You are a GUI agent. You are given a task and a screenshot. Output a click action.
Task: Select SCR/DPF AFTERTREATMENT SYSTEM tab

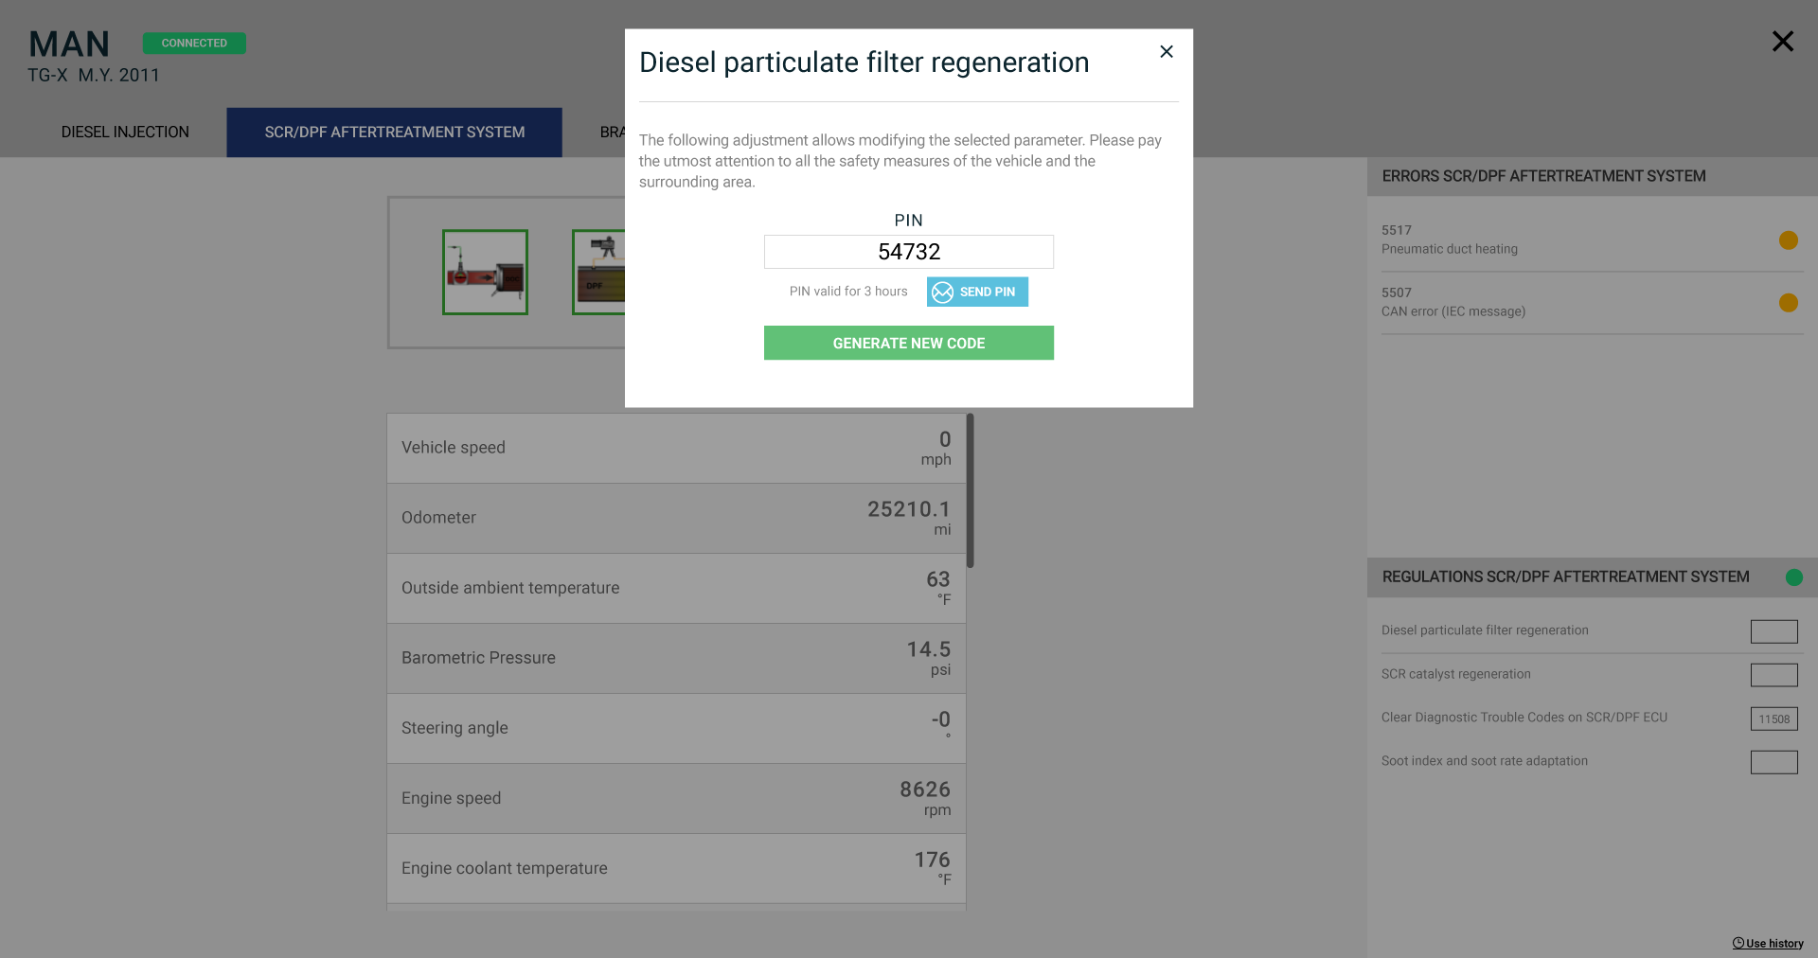click(x=395, y=133)
